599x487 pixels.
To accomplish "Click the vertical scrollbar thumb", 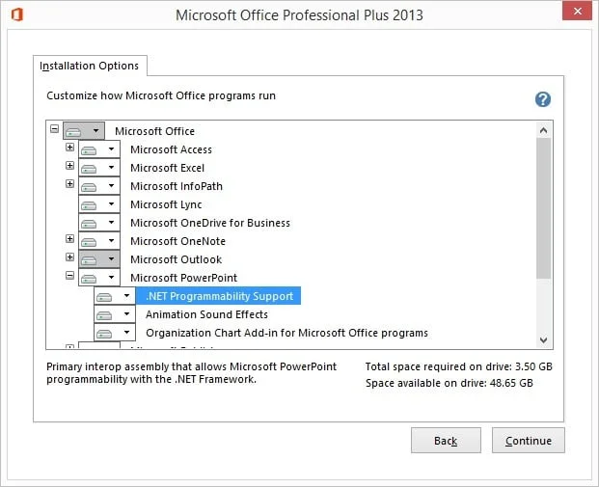I will point(544,208).
